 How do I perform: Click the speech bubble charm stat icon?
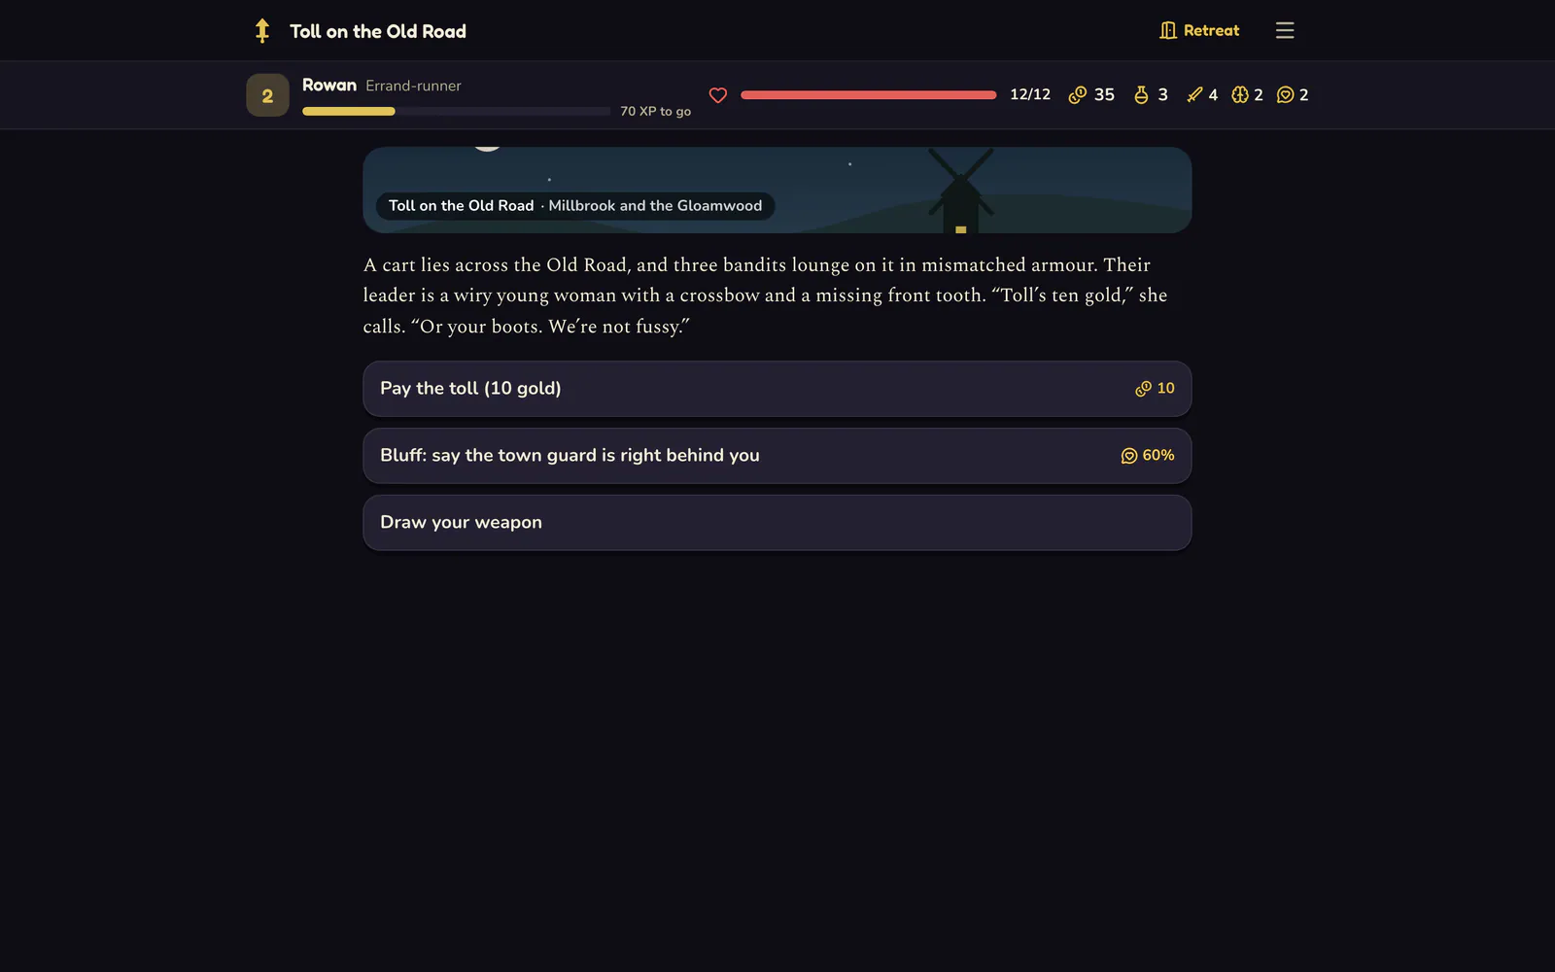1286,95
